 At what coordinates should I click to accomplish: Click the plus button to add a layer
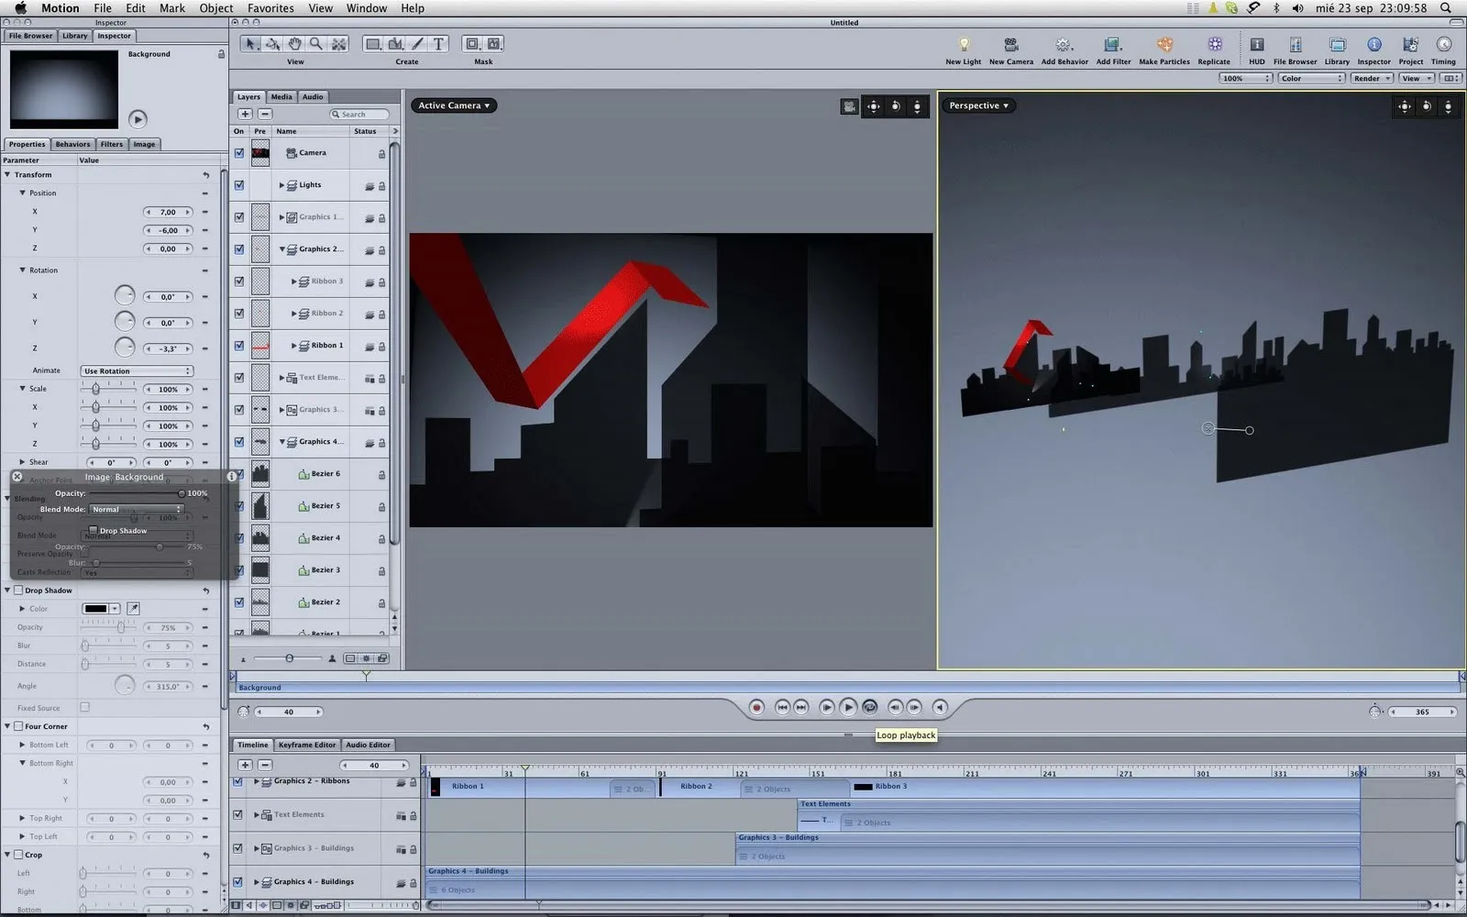tap(245, 113)
